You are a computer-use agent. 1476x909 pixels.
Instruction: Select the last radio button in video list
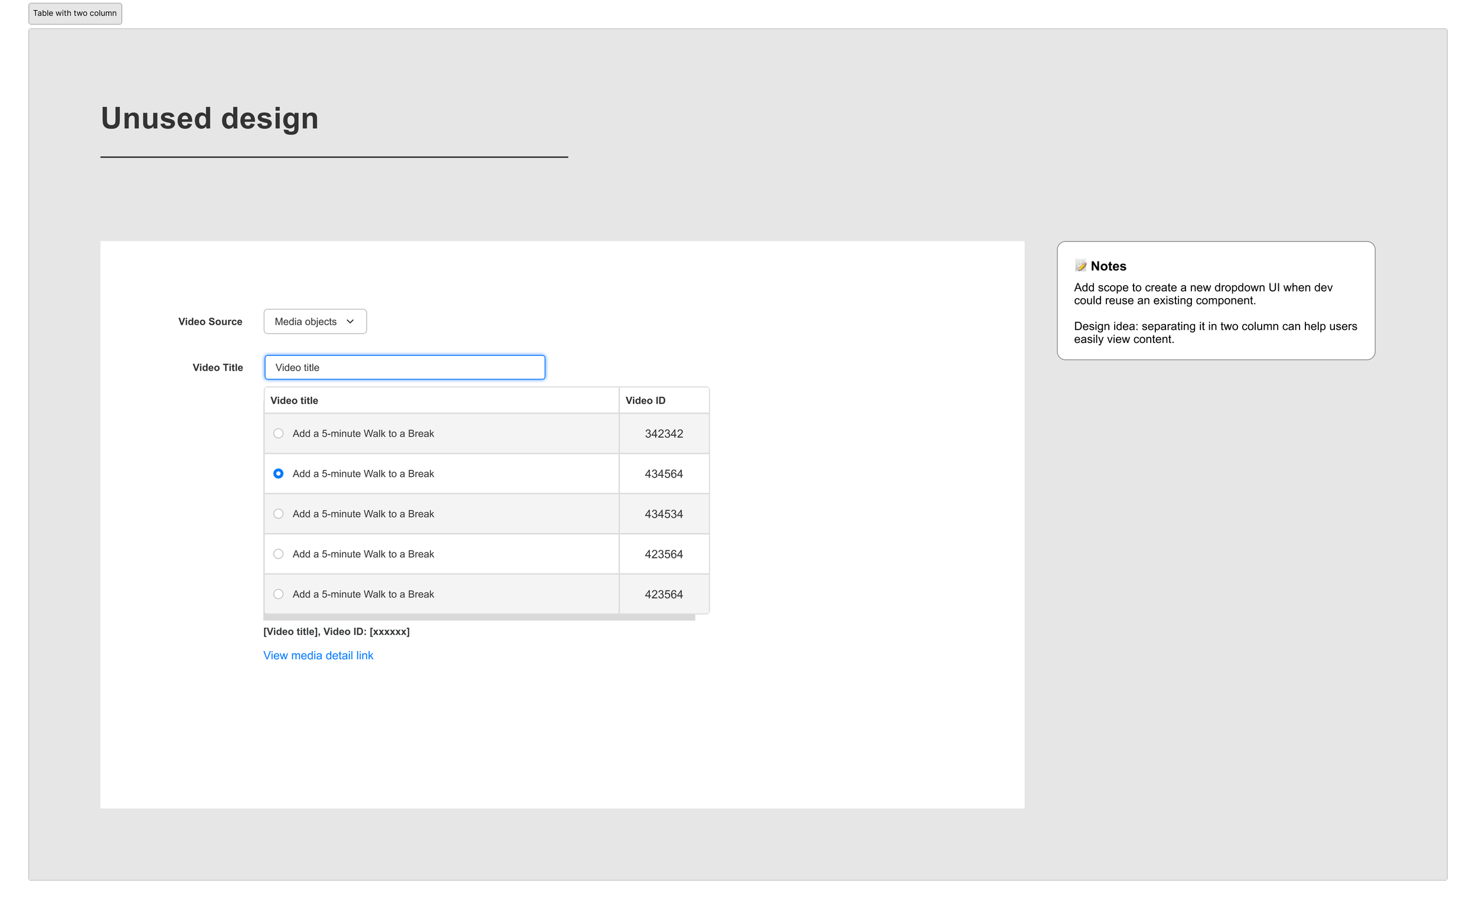tap(278, 594)
